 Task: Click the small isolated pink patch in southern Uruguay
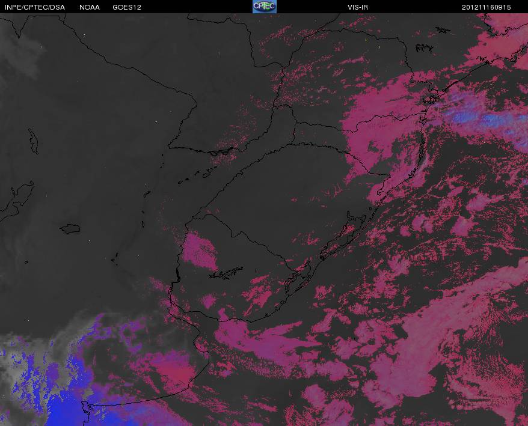(x=209, y=300)
